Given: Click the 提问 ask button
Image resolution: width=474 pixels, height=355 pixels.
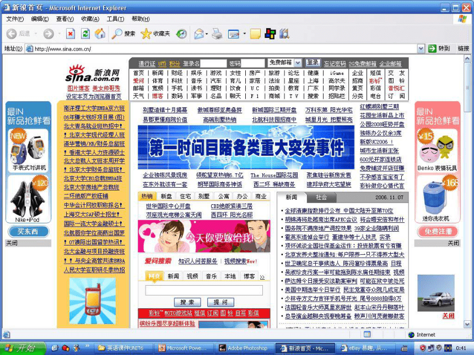Looking at the screenshot, I should pyautogui.click(x=220, y=302).
